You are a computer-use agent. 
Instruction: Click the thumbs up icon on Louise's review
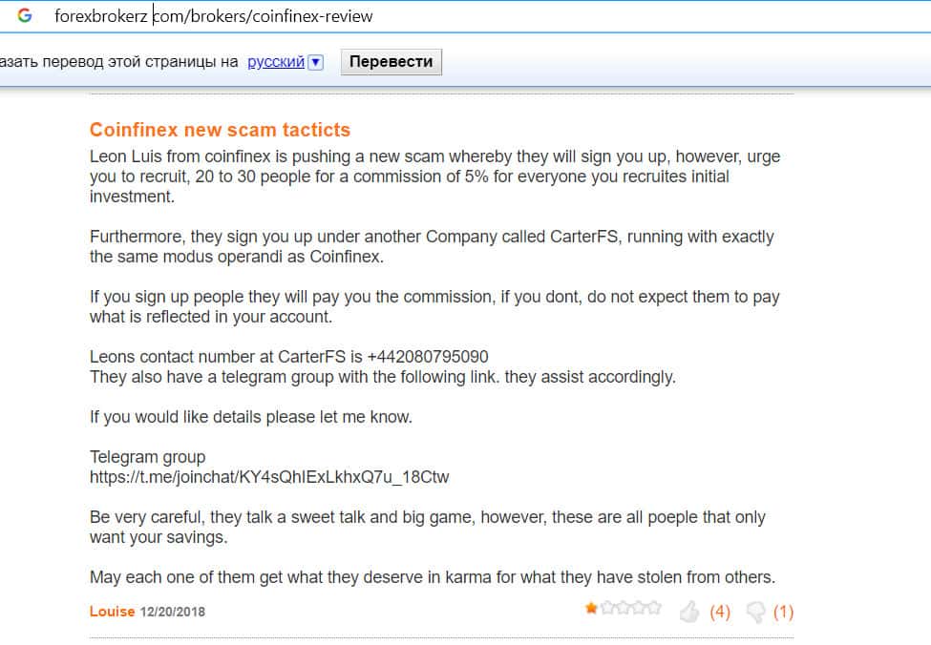coord(688,612)
